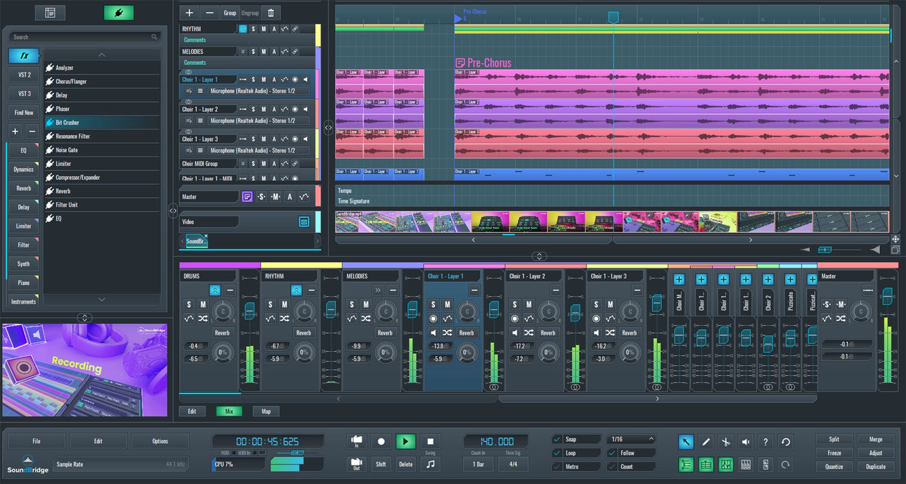906x484 pixels.
Task: Click the Stop playback button
Action: tap(429, 441)
